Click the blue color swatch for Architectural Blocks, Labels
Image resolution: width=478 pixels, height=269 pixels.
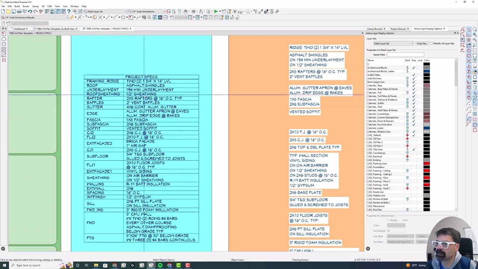[426, 71]
